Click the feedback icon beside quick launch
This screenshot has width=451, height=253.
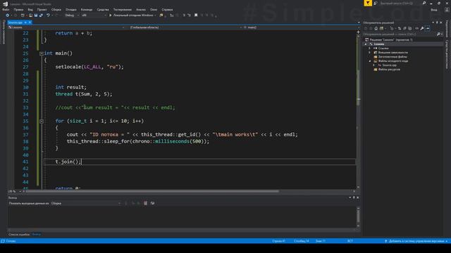(376, 3)
